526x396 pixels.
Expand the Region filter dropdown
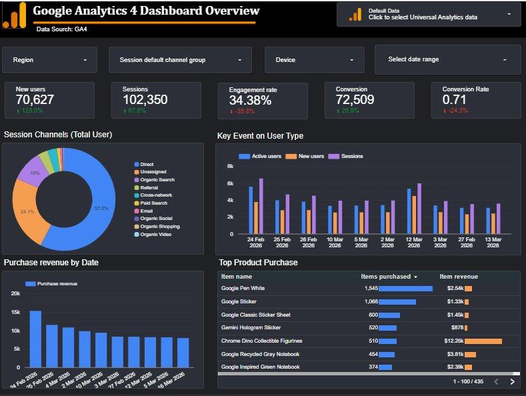(x=49, y=60)
